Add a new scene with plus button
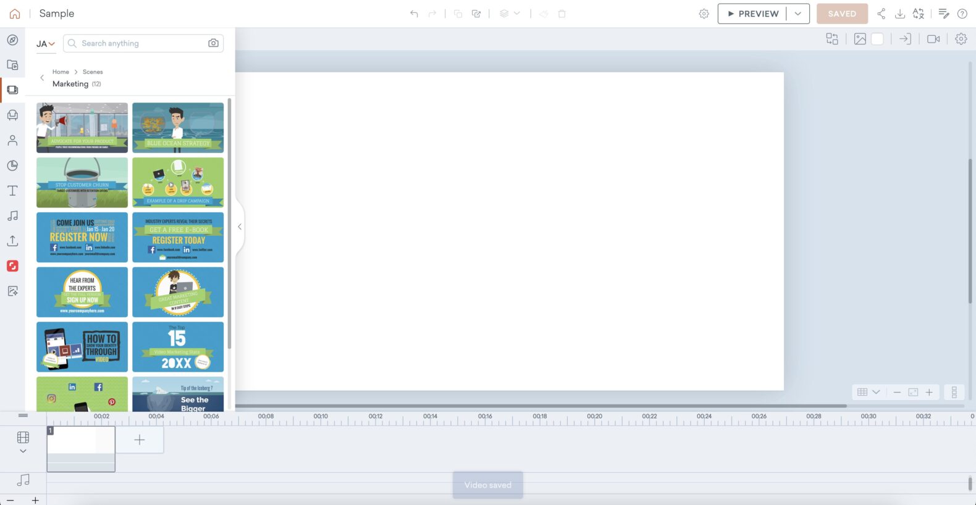The image size is (976, 505). 140,440
